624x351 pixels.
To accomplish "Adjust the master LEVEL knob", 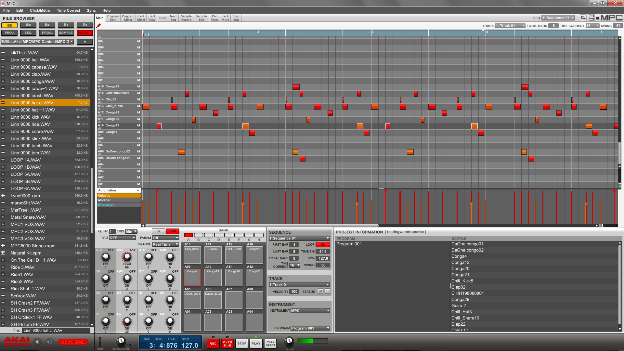I will [x=289, y=341].
